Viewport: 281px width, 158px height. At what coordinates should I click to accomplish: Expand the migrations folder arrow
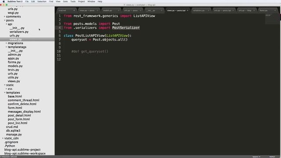click(7, 43)
